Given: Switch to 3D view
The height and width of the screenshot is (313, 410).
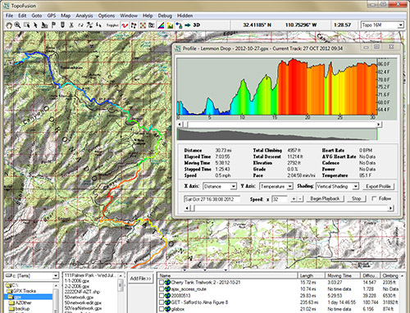Looking at the screenshot, I should tap(197, 25).
